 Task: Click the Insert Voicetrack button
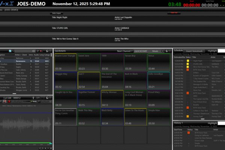195,50
